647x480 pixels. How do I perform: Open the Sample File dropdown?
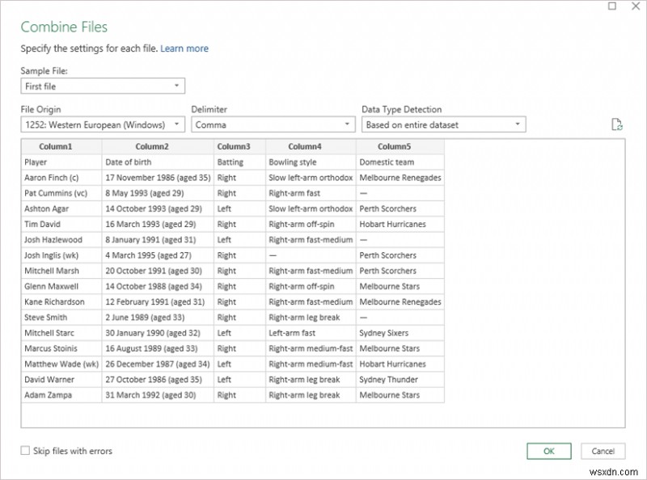pyautogui.click(x=177, y=86)
